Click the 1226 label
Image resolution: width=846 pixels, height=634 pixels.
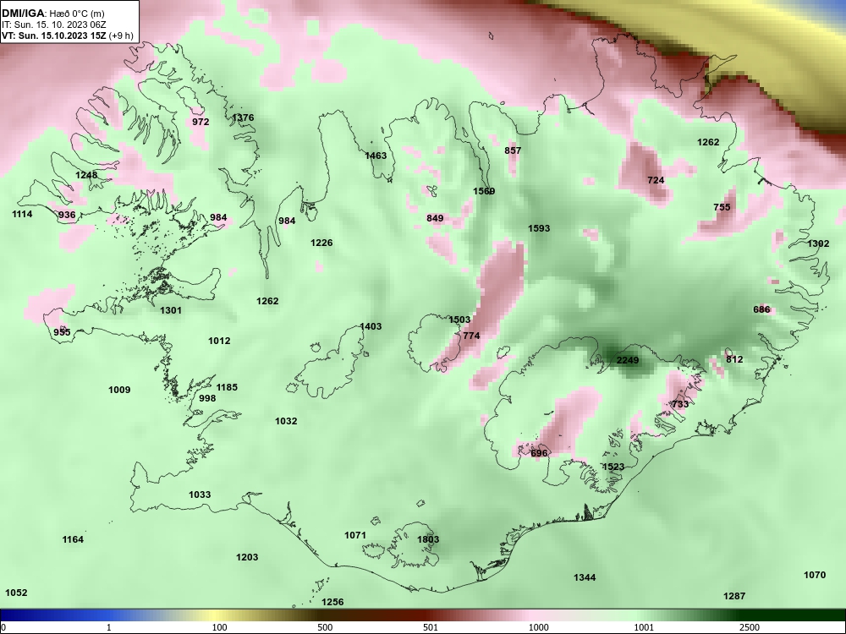(321, 243)
